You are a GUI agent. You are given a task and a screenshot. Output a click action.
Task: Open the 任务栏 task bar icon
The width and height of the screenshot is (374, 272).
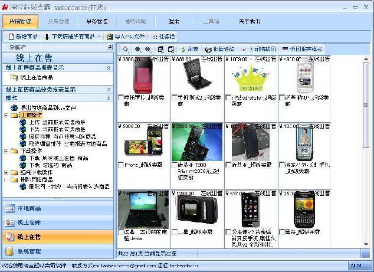click(x=155, y=37)
